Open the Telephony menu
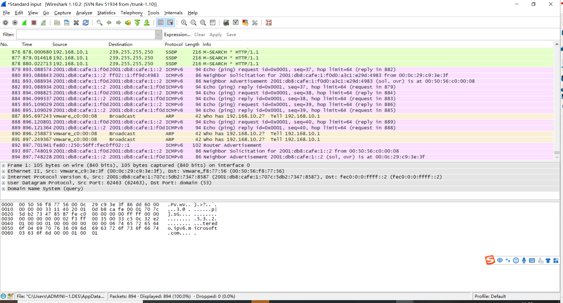This screenshot has height=303, width=563. pos(131,13)
